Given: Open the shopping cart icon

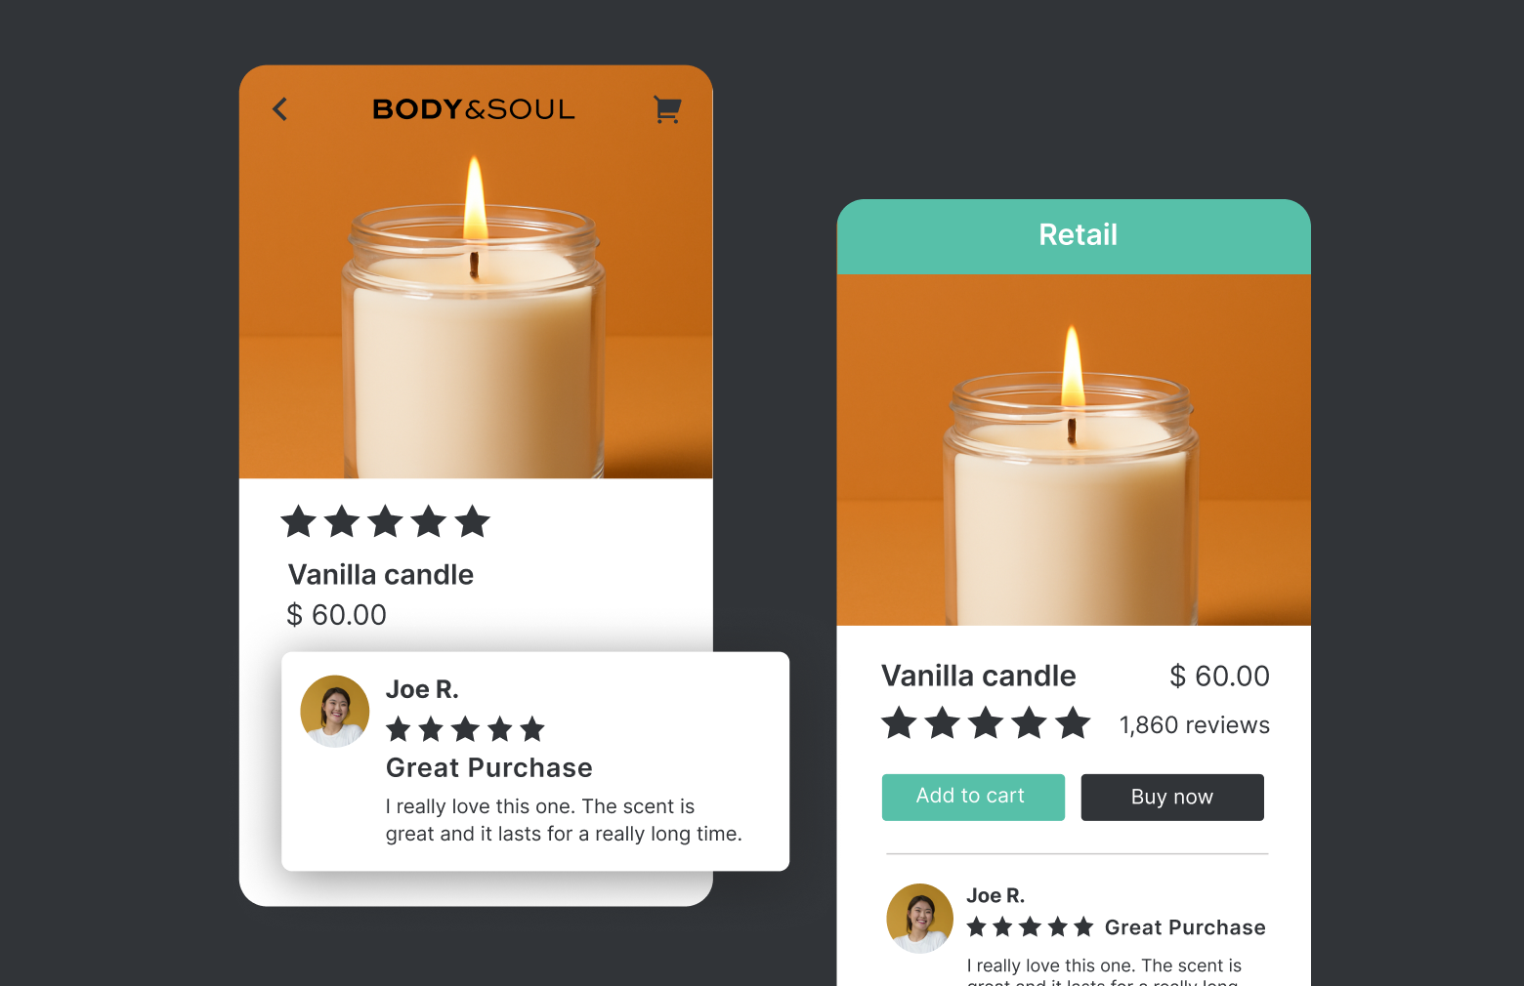Looking at the screenshot, I should [x=667, y=109].
